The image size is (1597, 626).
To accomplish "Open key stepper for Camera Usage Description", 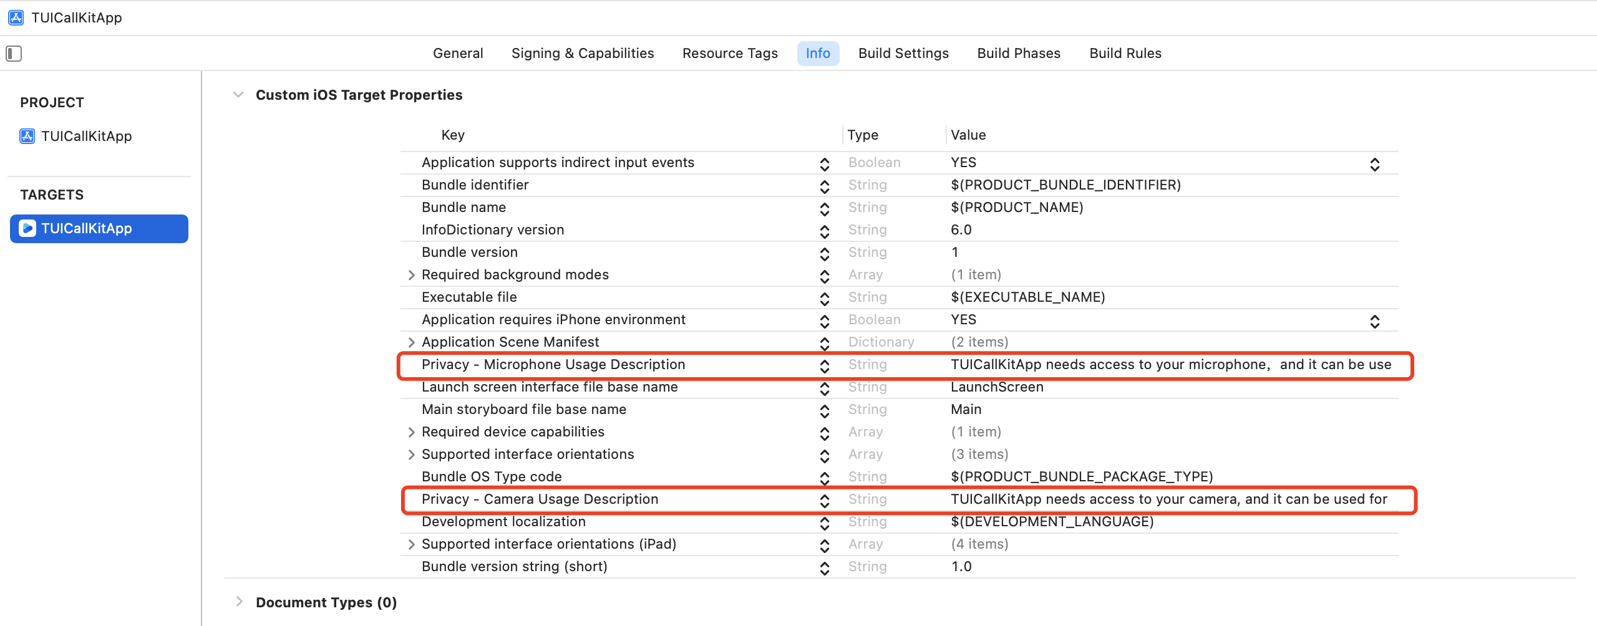I will coord(825,501).
